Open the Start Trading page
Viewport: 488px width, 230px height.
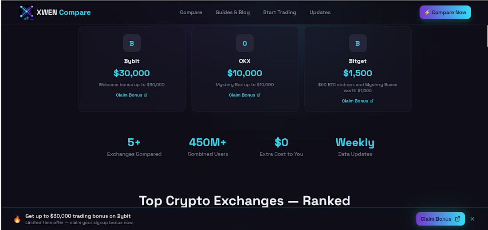click(279, 12)
